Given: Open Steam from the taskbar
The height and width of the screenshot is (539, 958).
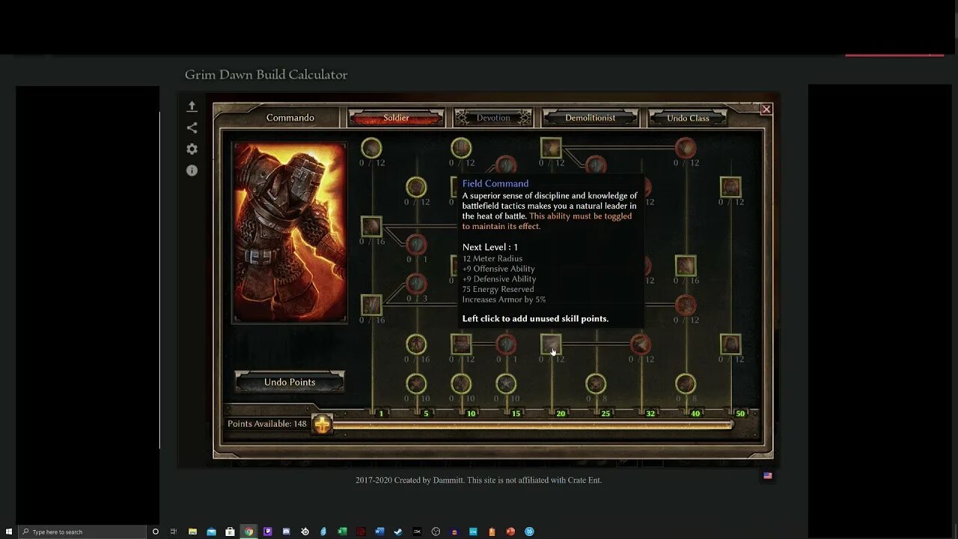Looking at the screenshot, I should point(398,532).
